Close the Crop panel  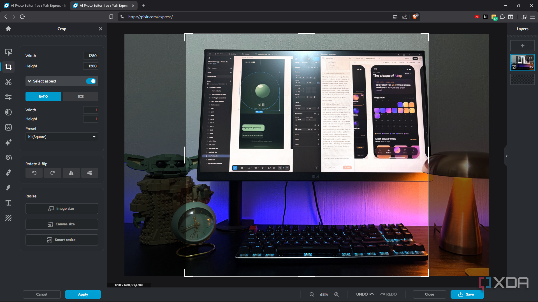tap(101, 29)
